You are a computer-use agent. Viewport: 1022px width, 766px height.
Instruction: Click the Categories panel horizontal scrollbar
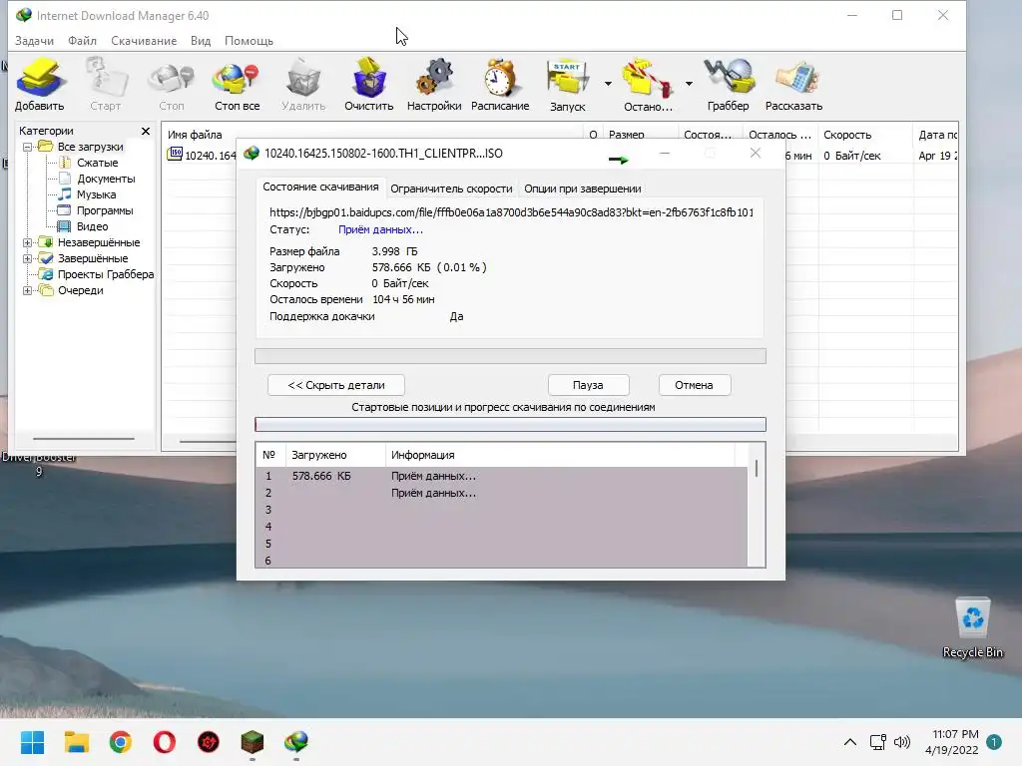pyautogui.click(x=84, y=439)
